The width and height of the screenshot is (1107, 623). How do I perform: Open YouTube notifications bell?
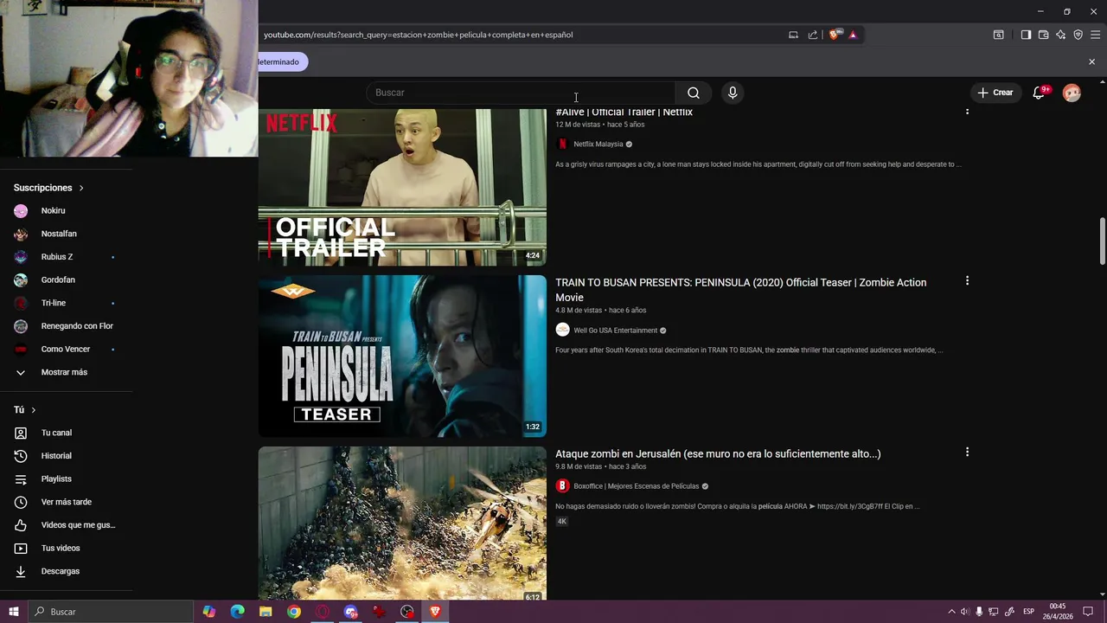click(1039, 93)
